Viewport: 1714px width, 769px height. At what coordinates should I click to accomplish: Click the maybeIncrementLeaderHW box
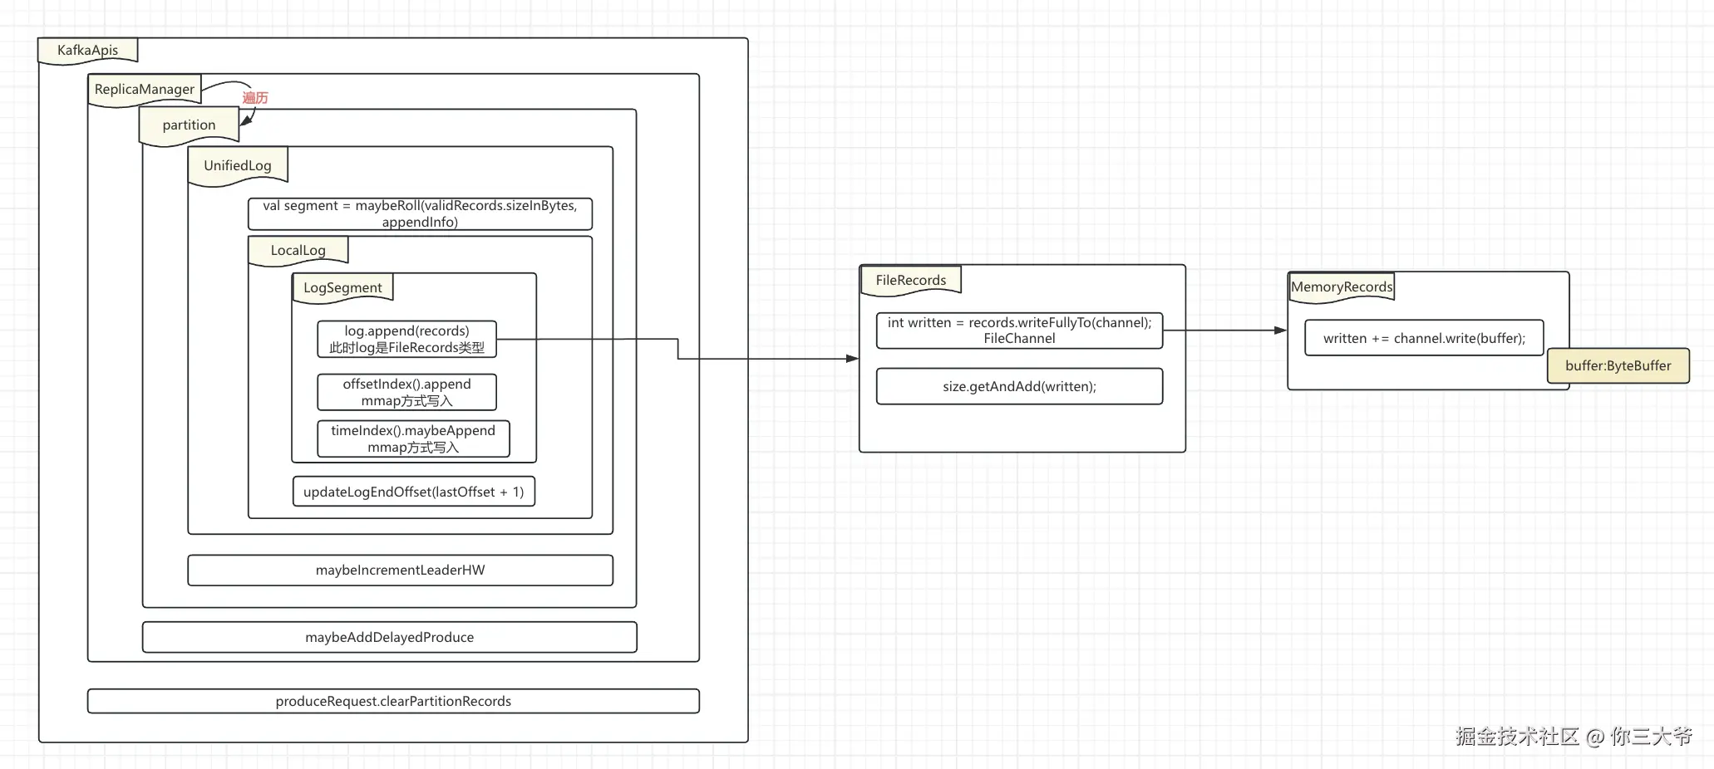(x=401, y=570)
